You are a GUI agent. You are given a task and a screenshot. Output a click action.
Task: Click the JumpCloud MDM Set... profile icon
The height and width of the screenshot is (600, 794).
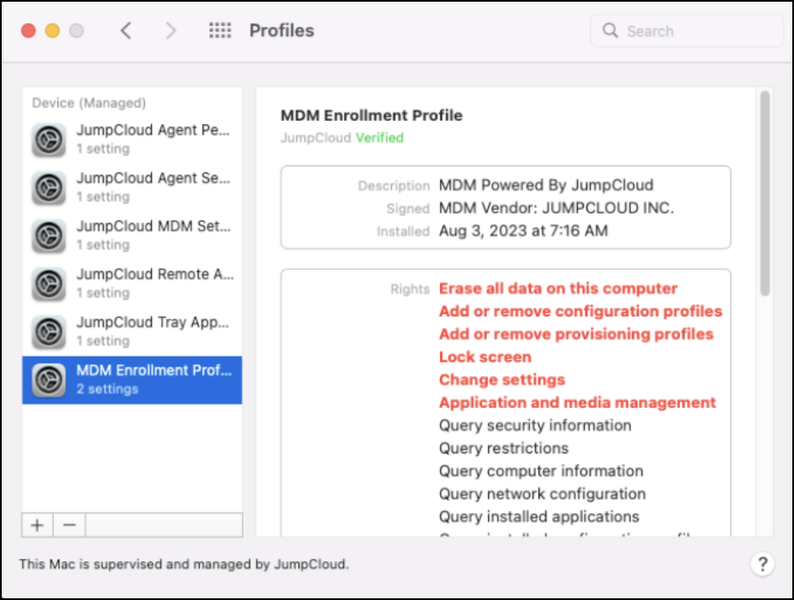click(x=49, y=236)
